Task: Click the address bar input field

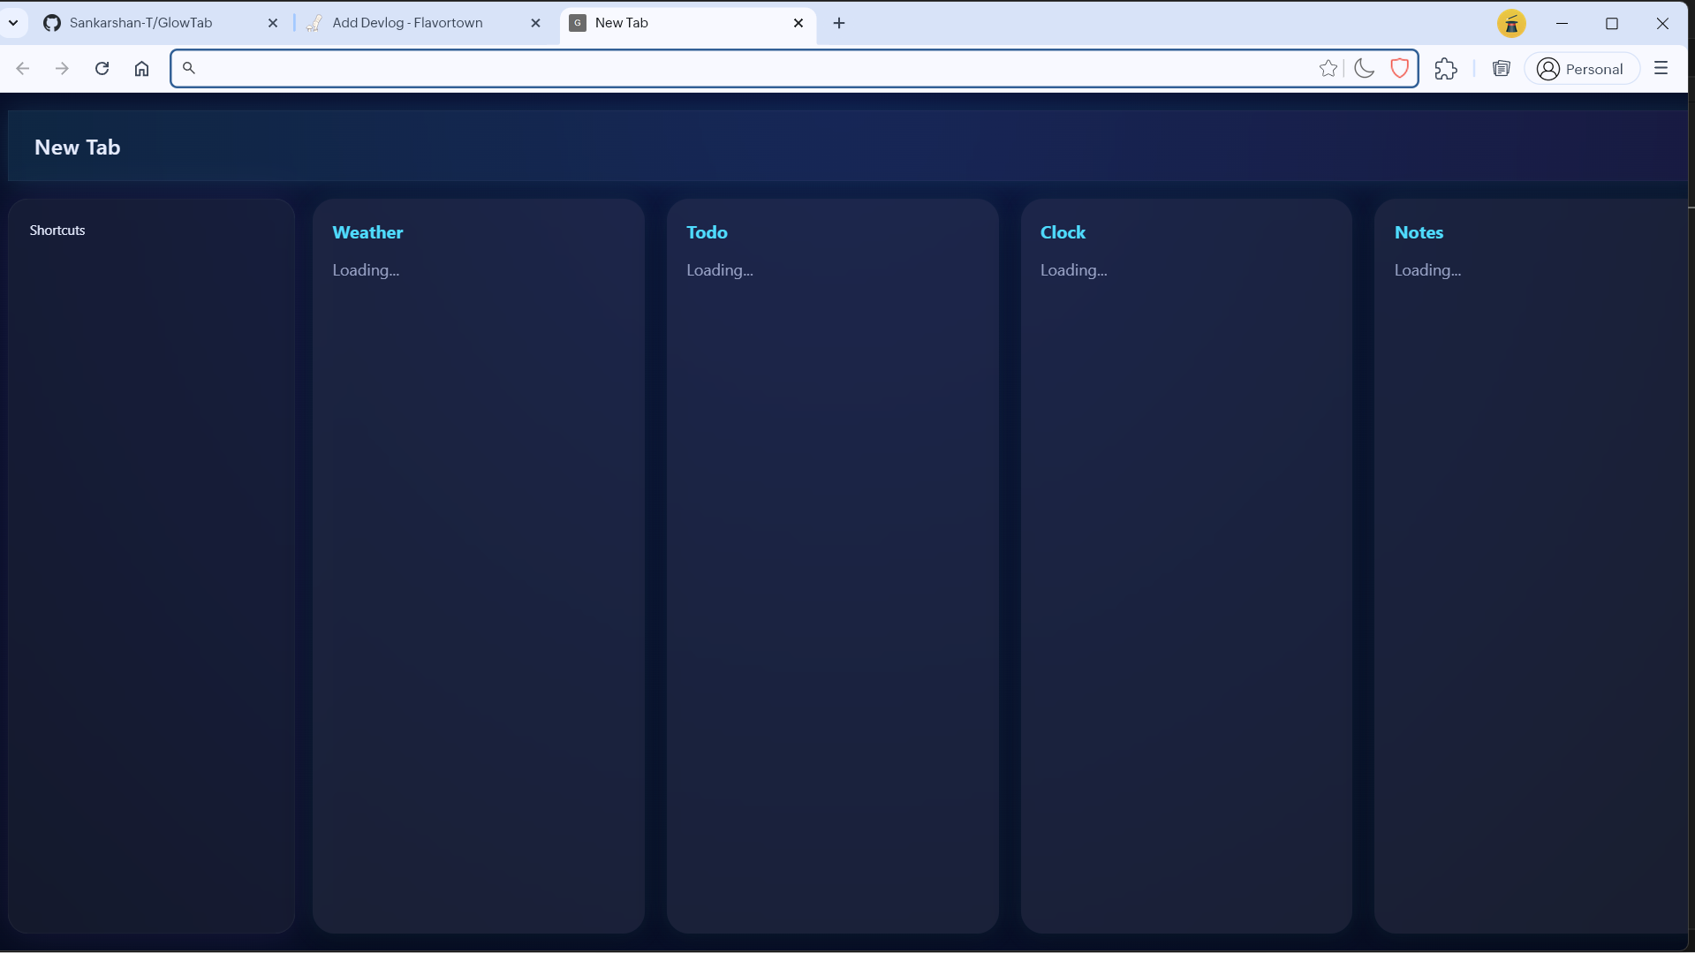Action: [x=751, y=69]
